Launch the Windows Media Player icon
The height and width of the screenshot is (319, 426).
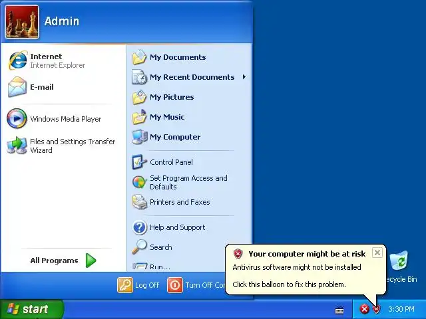click(17, 118)
